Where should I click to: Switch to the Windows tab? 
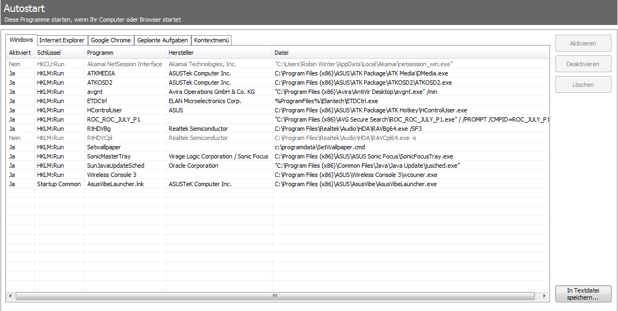(21, 40)
